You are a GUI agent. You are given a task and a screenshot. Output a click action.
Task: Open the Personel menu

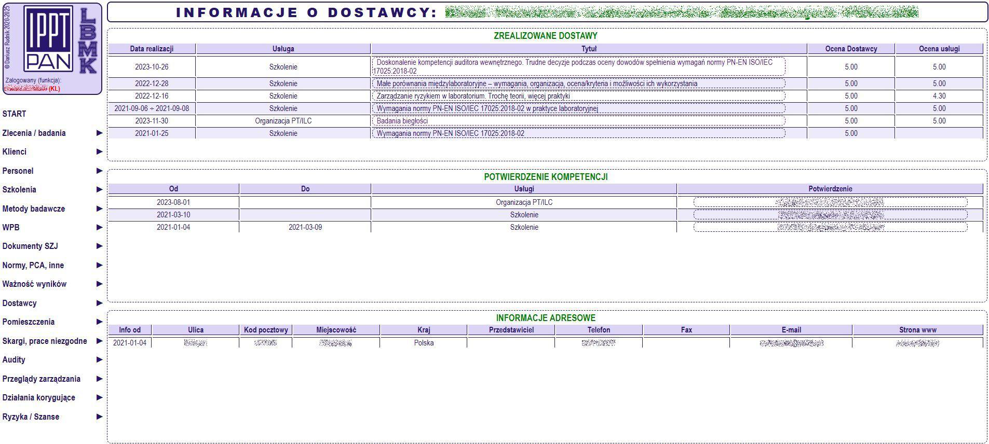pos(18,171)
